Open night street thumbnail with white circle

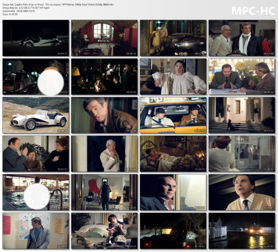(36, 77)
